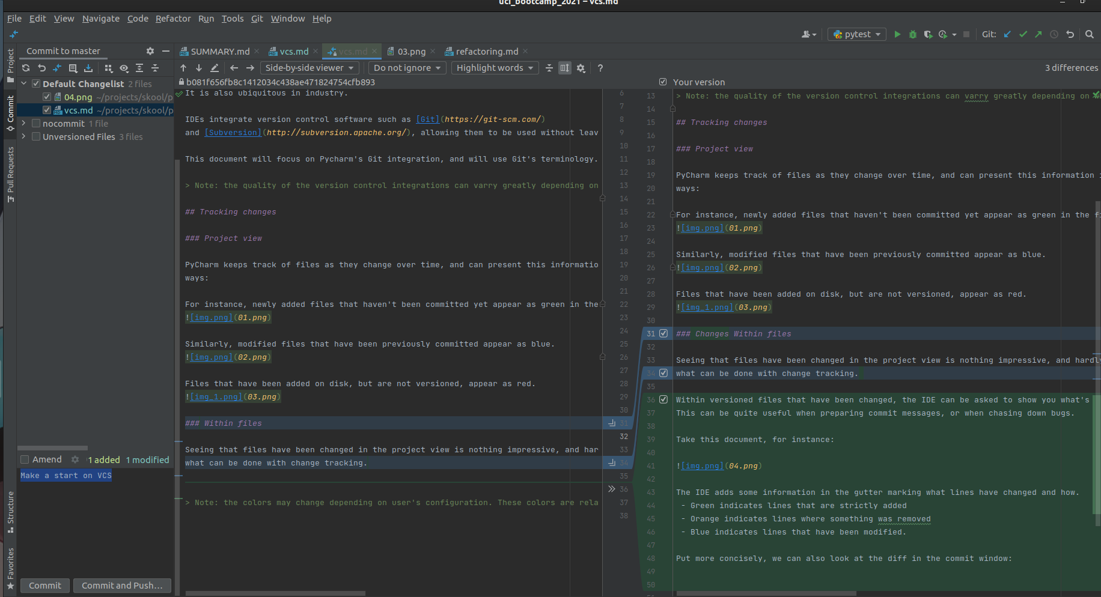This screenshot has height=597, width=1101.
Task: Expand the Unversioned Files tree node
Action: pos(23,136)
